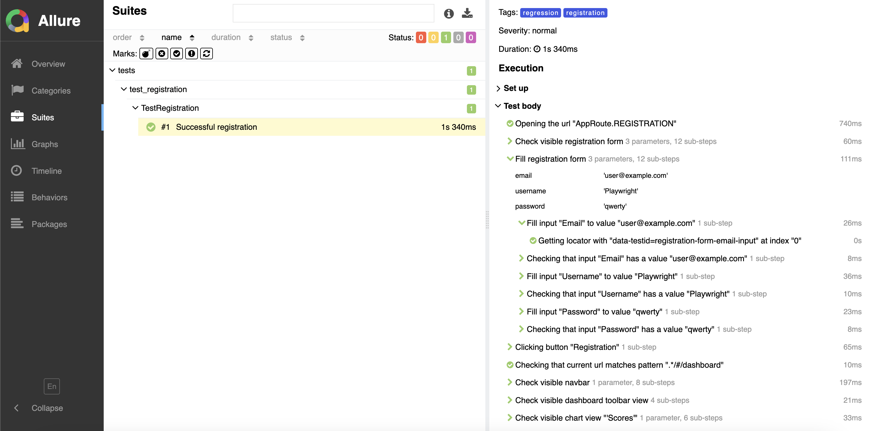Viewport: 871px width, 431px height.
Task: Open the Categories page
Action: click(x=51, y=91)
